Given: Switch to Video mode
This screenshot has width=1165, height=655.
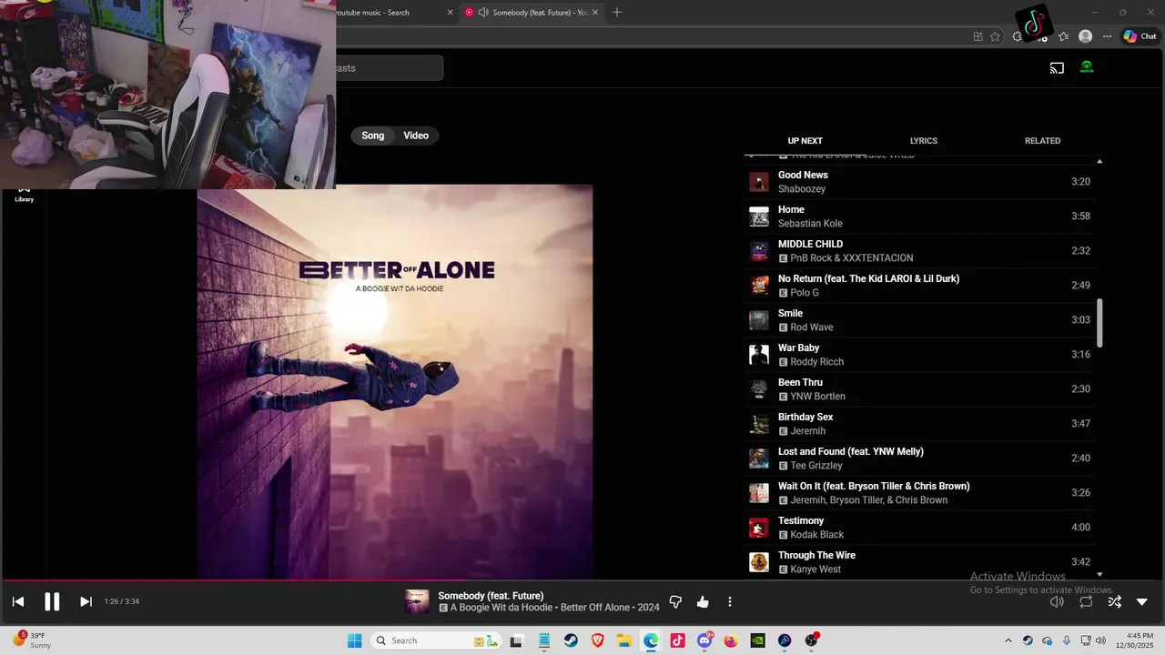Looking at the screenshot, I should 416,136.
